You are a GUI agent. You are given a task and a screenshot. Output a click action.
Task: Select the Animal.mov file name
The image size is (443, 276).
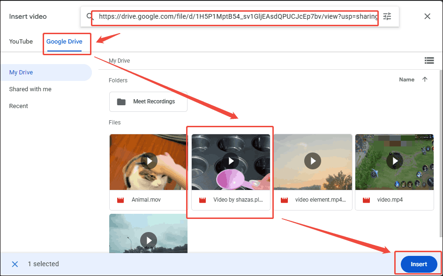pos(146,200)
